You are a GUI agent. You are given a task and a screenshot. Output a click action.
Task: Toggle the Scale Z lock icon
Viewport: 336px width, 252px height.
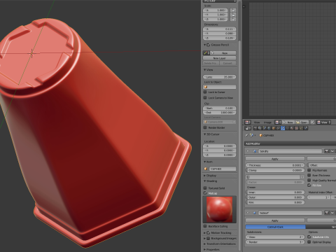(233, 19)
